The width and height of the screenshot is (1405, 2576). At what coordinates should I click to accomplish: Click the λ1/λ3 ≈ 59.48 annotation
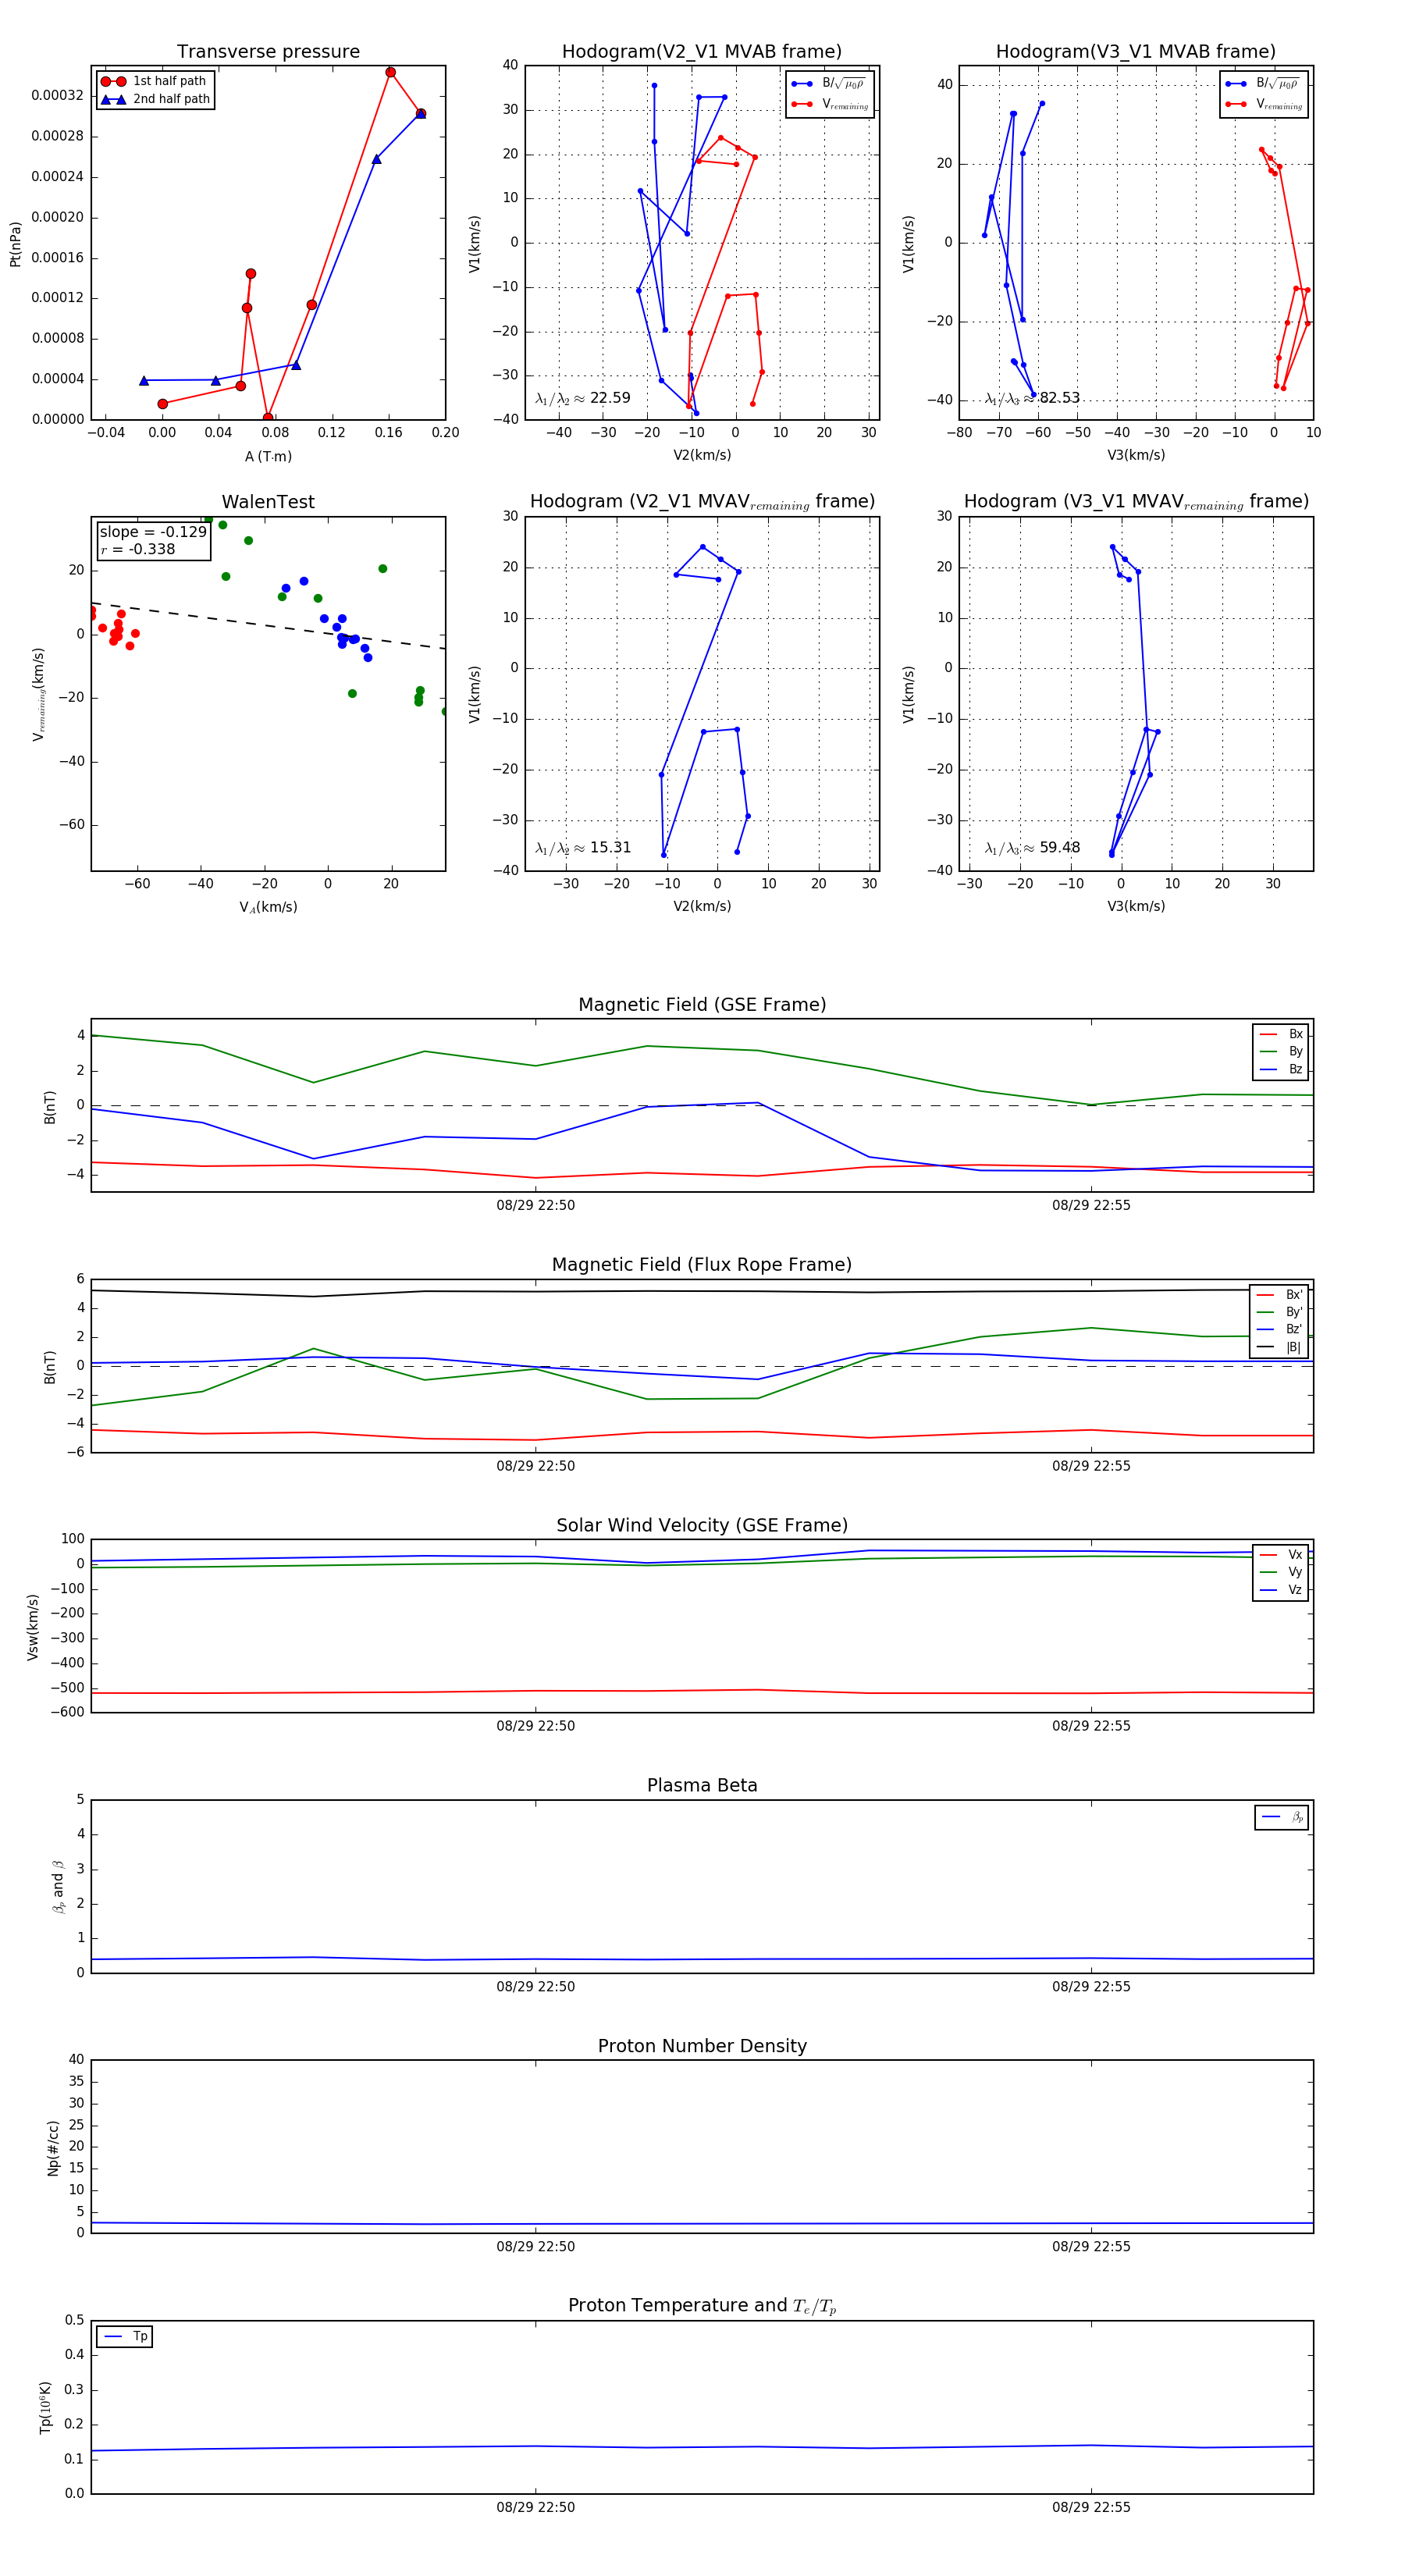pyautogui.click(x=1033, y=848)
